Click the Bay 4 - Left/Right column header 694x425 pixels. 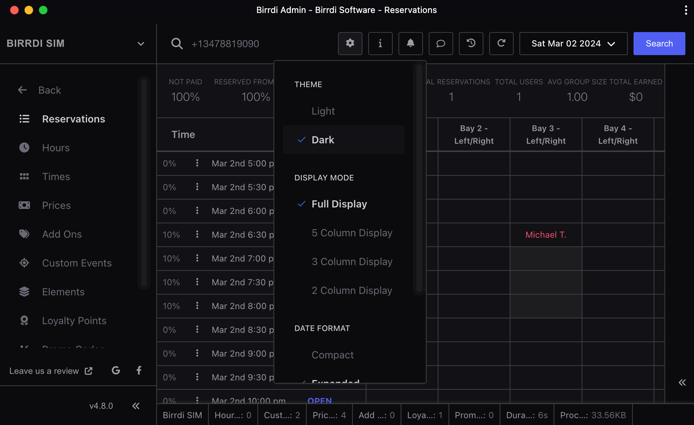click(x=618, y=134)
